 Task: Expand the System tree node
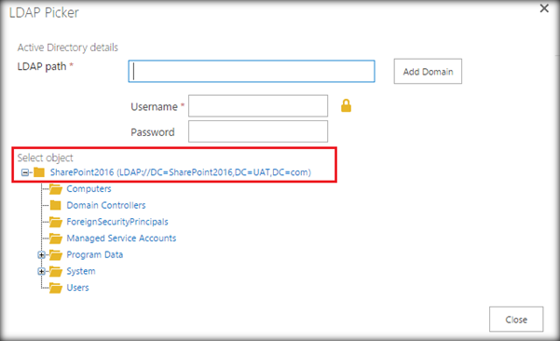pos(41,271)
